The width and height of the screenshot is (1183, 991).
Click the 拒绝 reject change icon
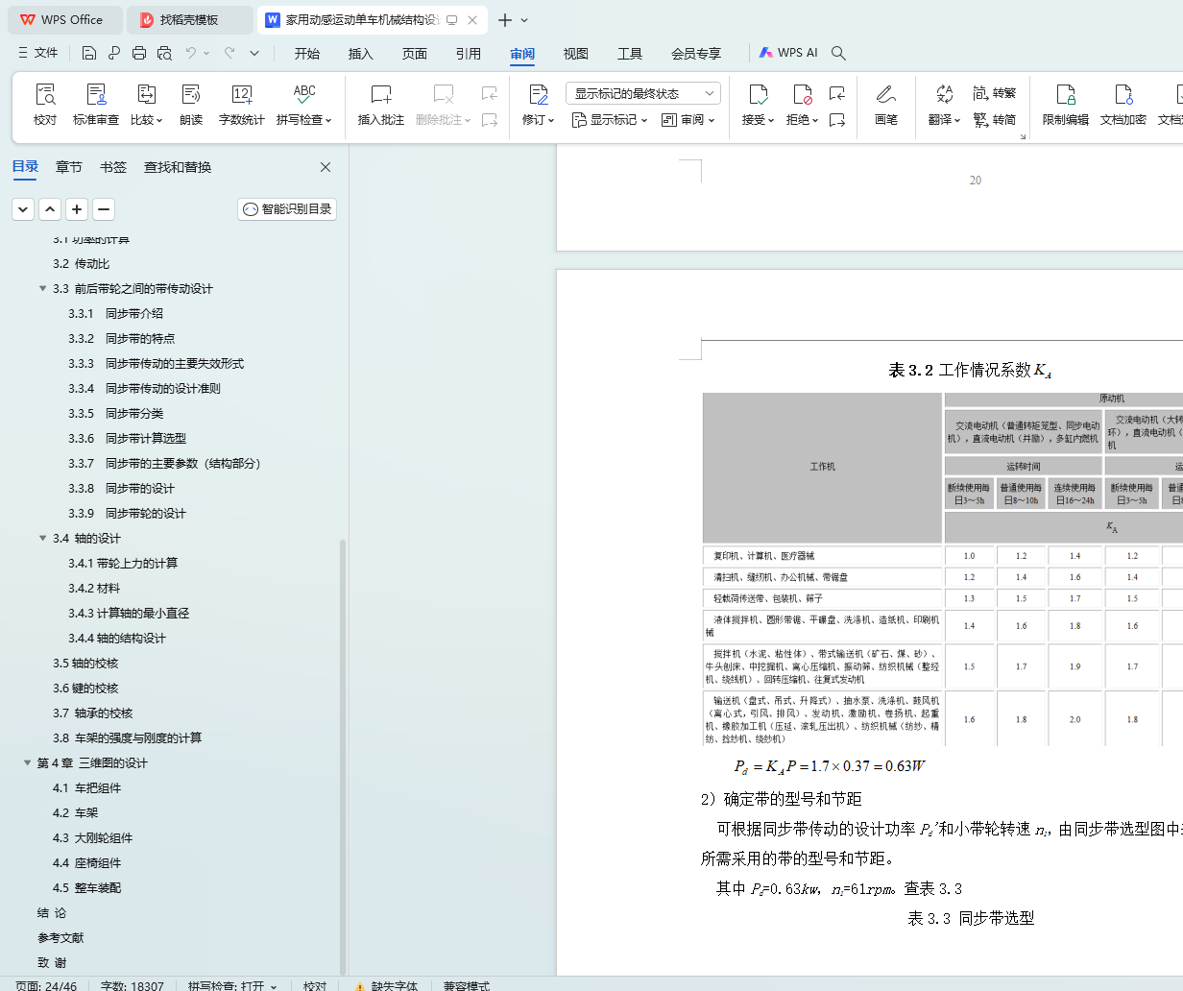(802, 94)
